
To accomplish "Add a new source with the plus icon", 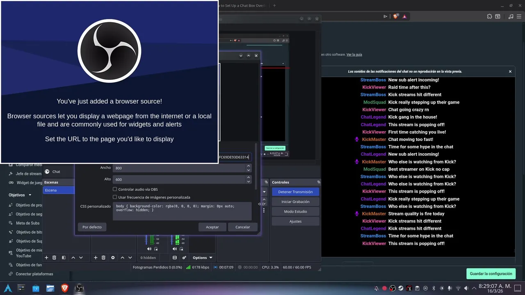I will click(96, 258).
